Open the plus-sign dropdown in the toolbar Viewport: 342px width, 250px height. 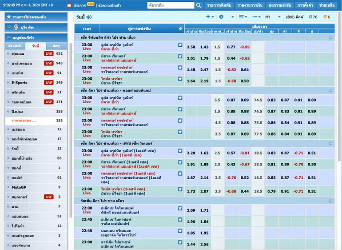(x=210, y=17)
